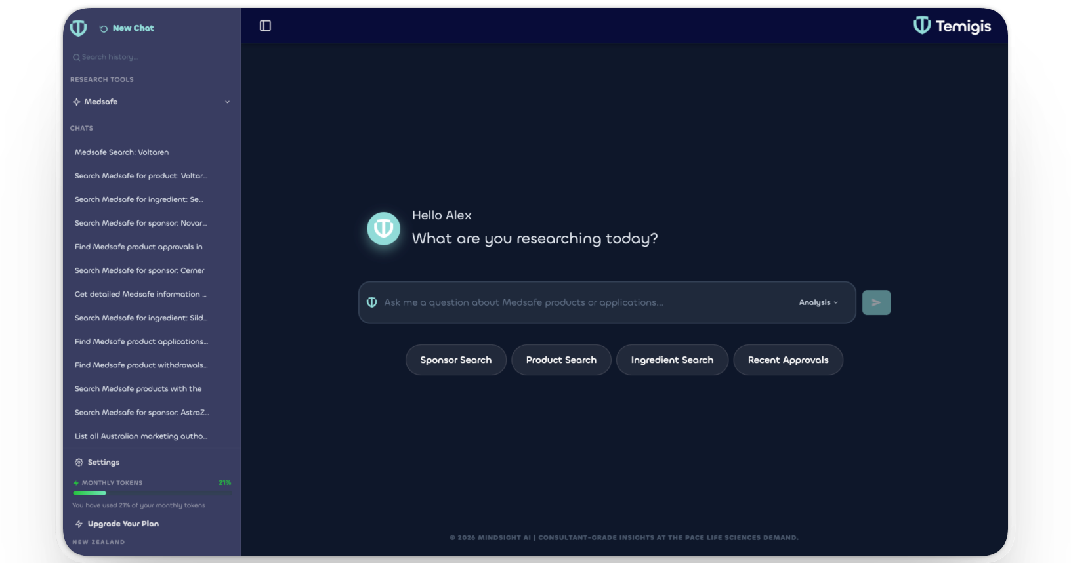Open chat 'List all Australian marketing autho...'
Image resolution: width=1071 pixels, height=563 pixels.
point(141,436)
